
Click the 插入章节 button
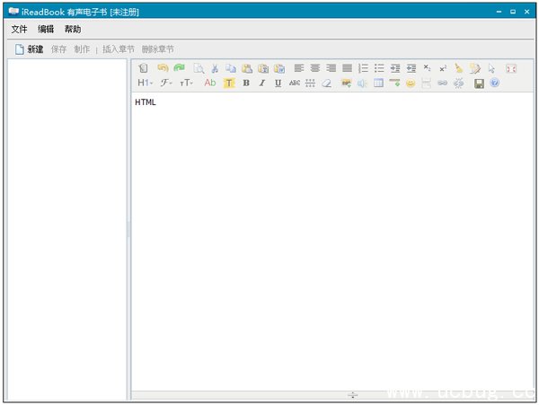coord(119,49)
